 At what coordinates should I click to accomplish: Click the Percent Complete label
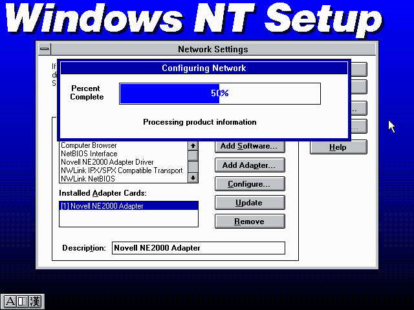(x=87, y=92)
